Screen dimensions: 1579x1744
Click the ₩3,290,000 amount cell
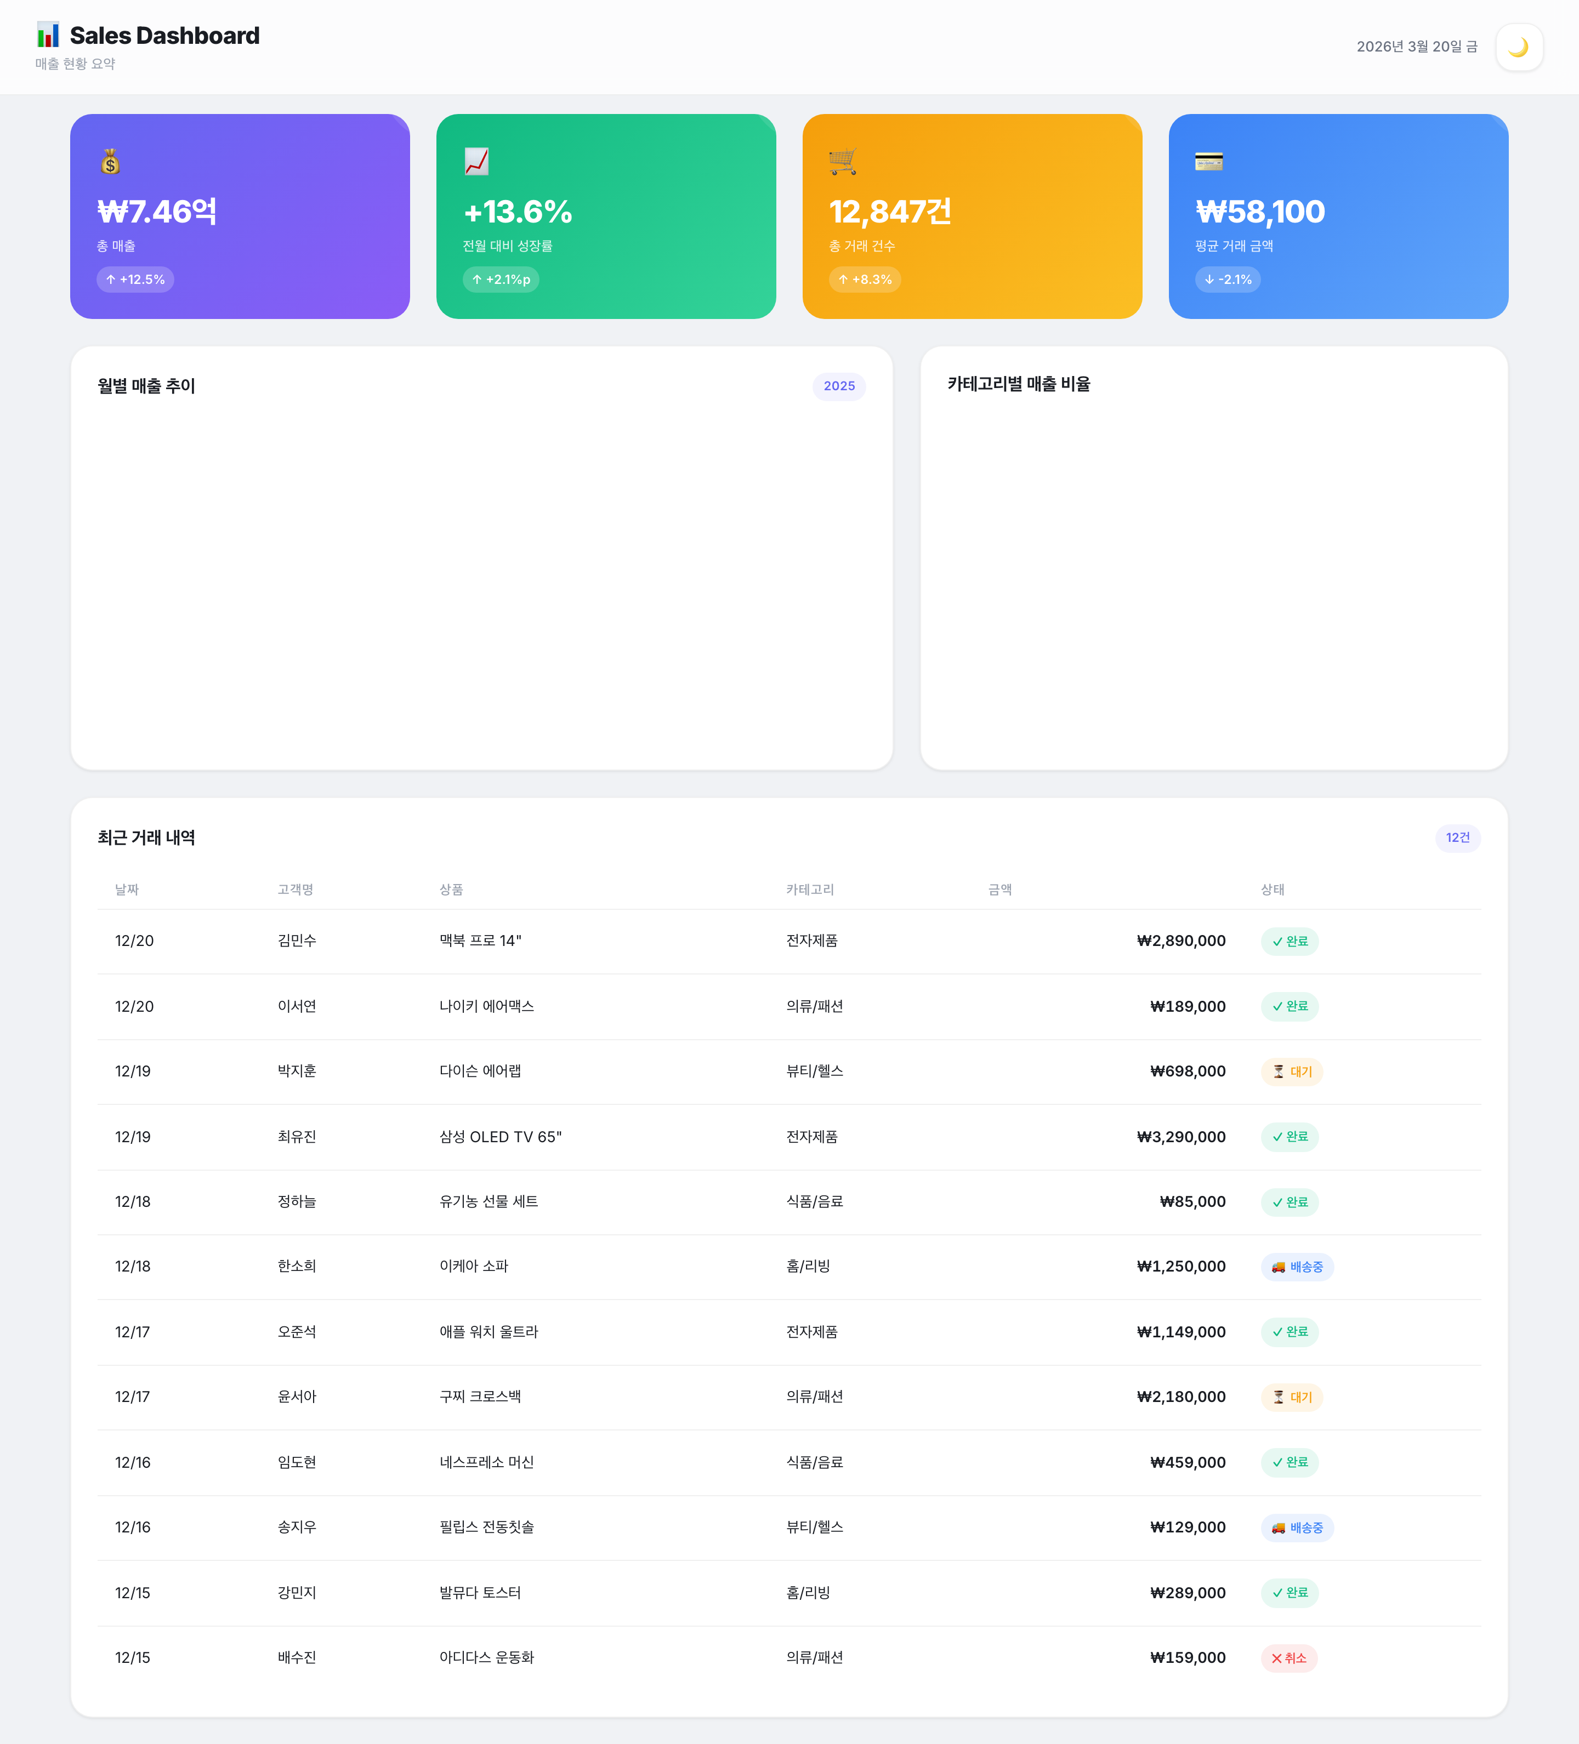tap(1181, 1137)
